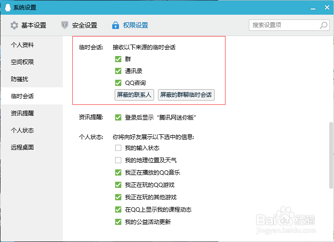
Task: Toggle 我正在玩的QQ游戏 checkbox
Action: click(118, 185)
